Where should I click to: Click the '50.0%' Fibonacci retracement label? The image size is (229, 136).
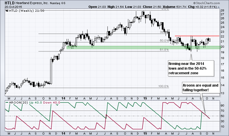click(164, 41)
